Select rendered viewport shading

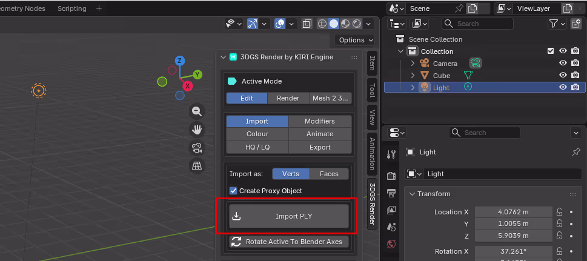(357, 24)
